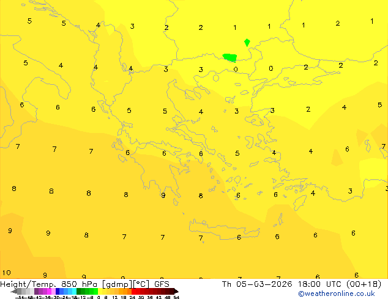This screenshot has height=299, width=388.
Task: Click the "GFS" model label
Action: tap(162, 284)
